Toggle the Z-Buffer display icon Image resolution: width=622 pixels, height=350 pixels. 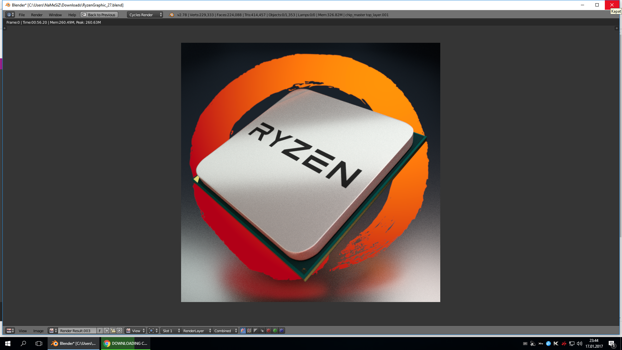[x=262, y=331]
